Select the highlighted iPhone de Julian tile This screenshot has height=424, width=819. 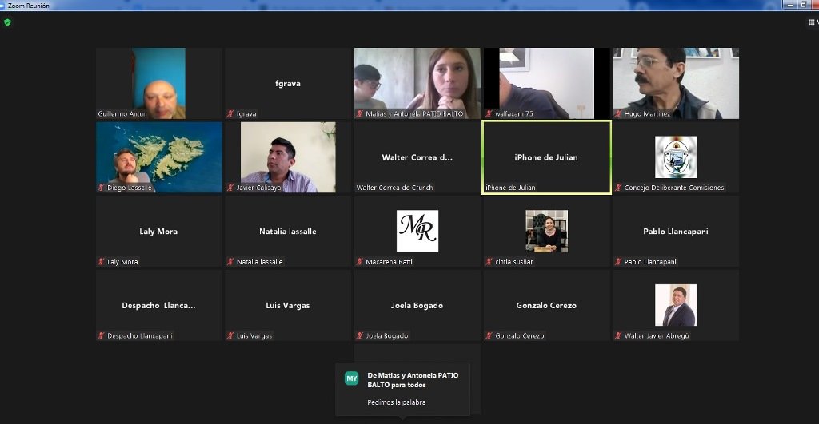tap(546, 157)
